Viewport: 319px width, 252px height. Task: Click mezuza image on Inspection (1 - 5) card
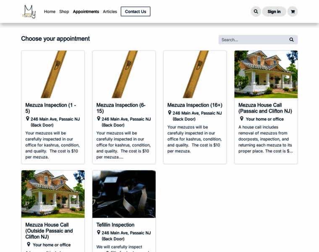tap(53, 74)
